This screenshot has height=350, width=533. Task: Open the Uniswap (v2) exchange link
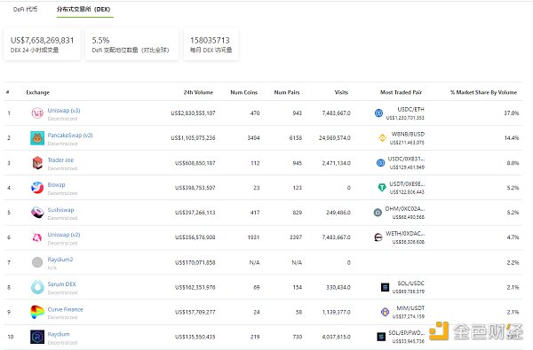64,235
